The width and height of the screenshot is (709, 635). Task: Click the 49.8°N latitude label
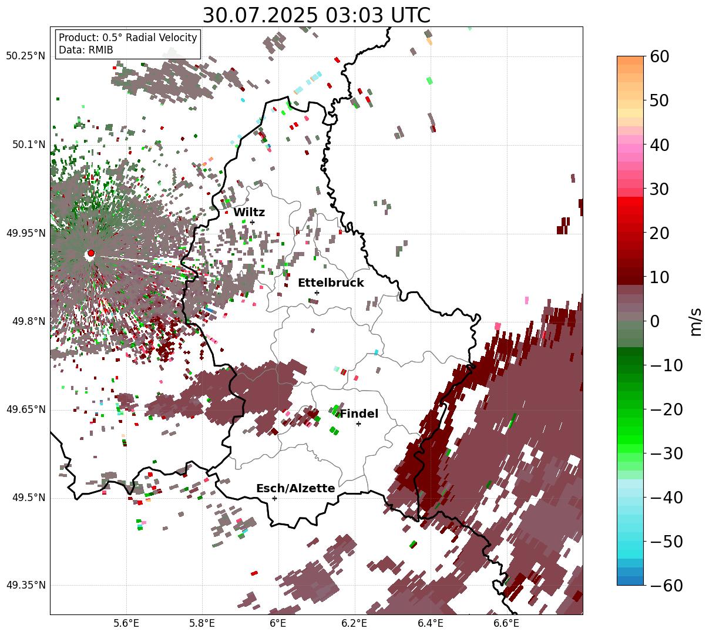(28, 321)
